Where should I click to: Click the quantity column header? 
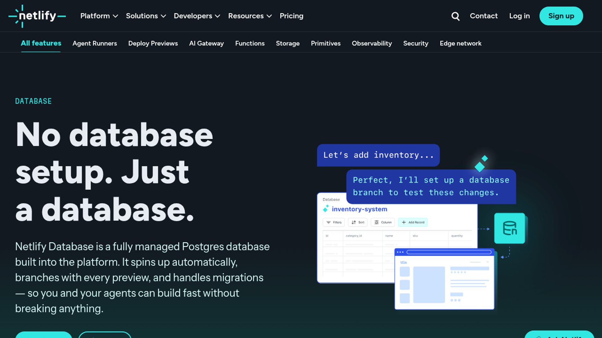[457, 236]
